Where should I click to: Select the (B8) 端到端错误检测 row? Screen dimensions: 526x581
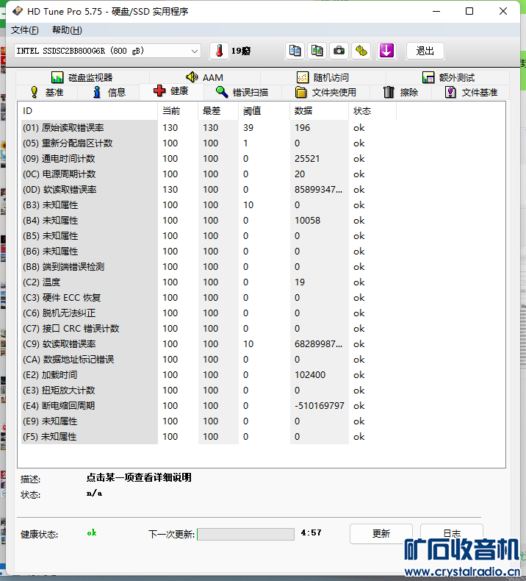[209, 267]
